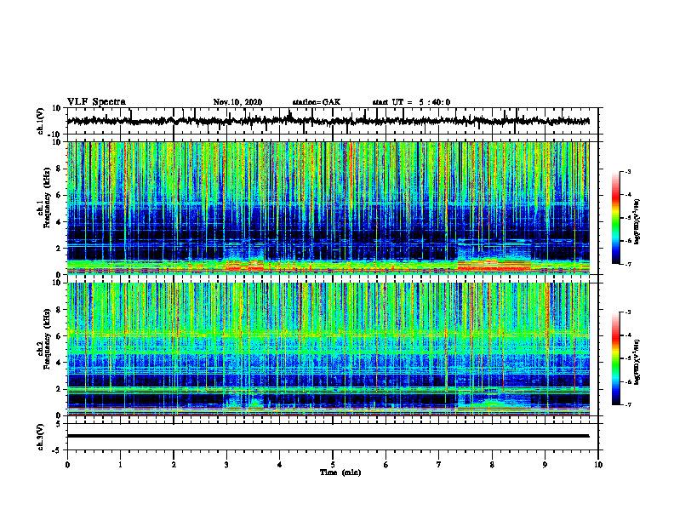Viewport: 674px width, 521px height.
Task: Click the log(PSD) label beside ch.1 colorbar
Action: tap(638, 222)
